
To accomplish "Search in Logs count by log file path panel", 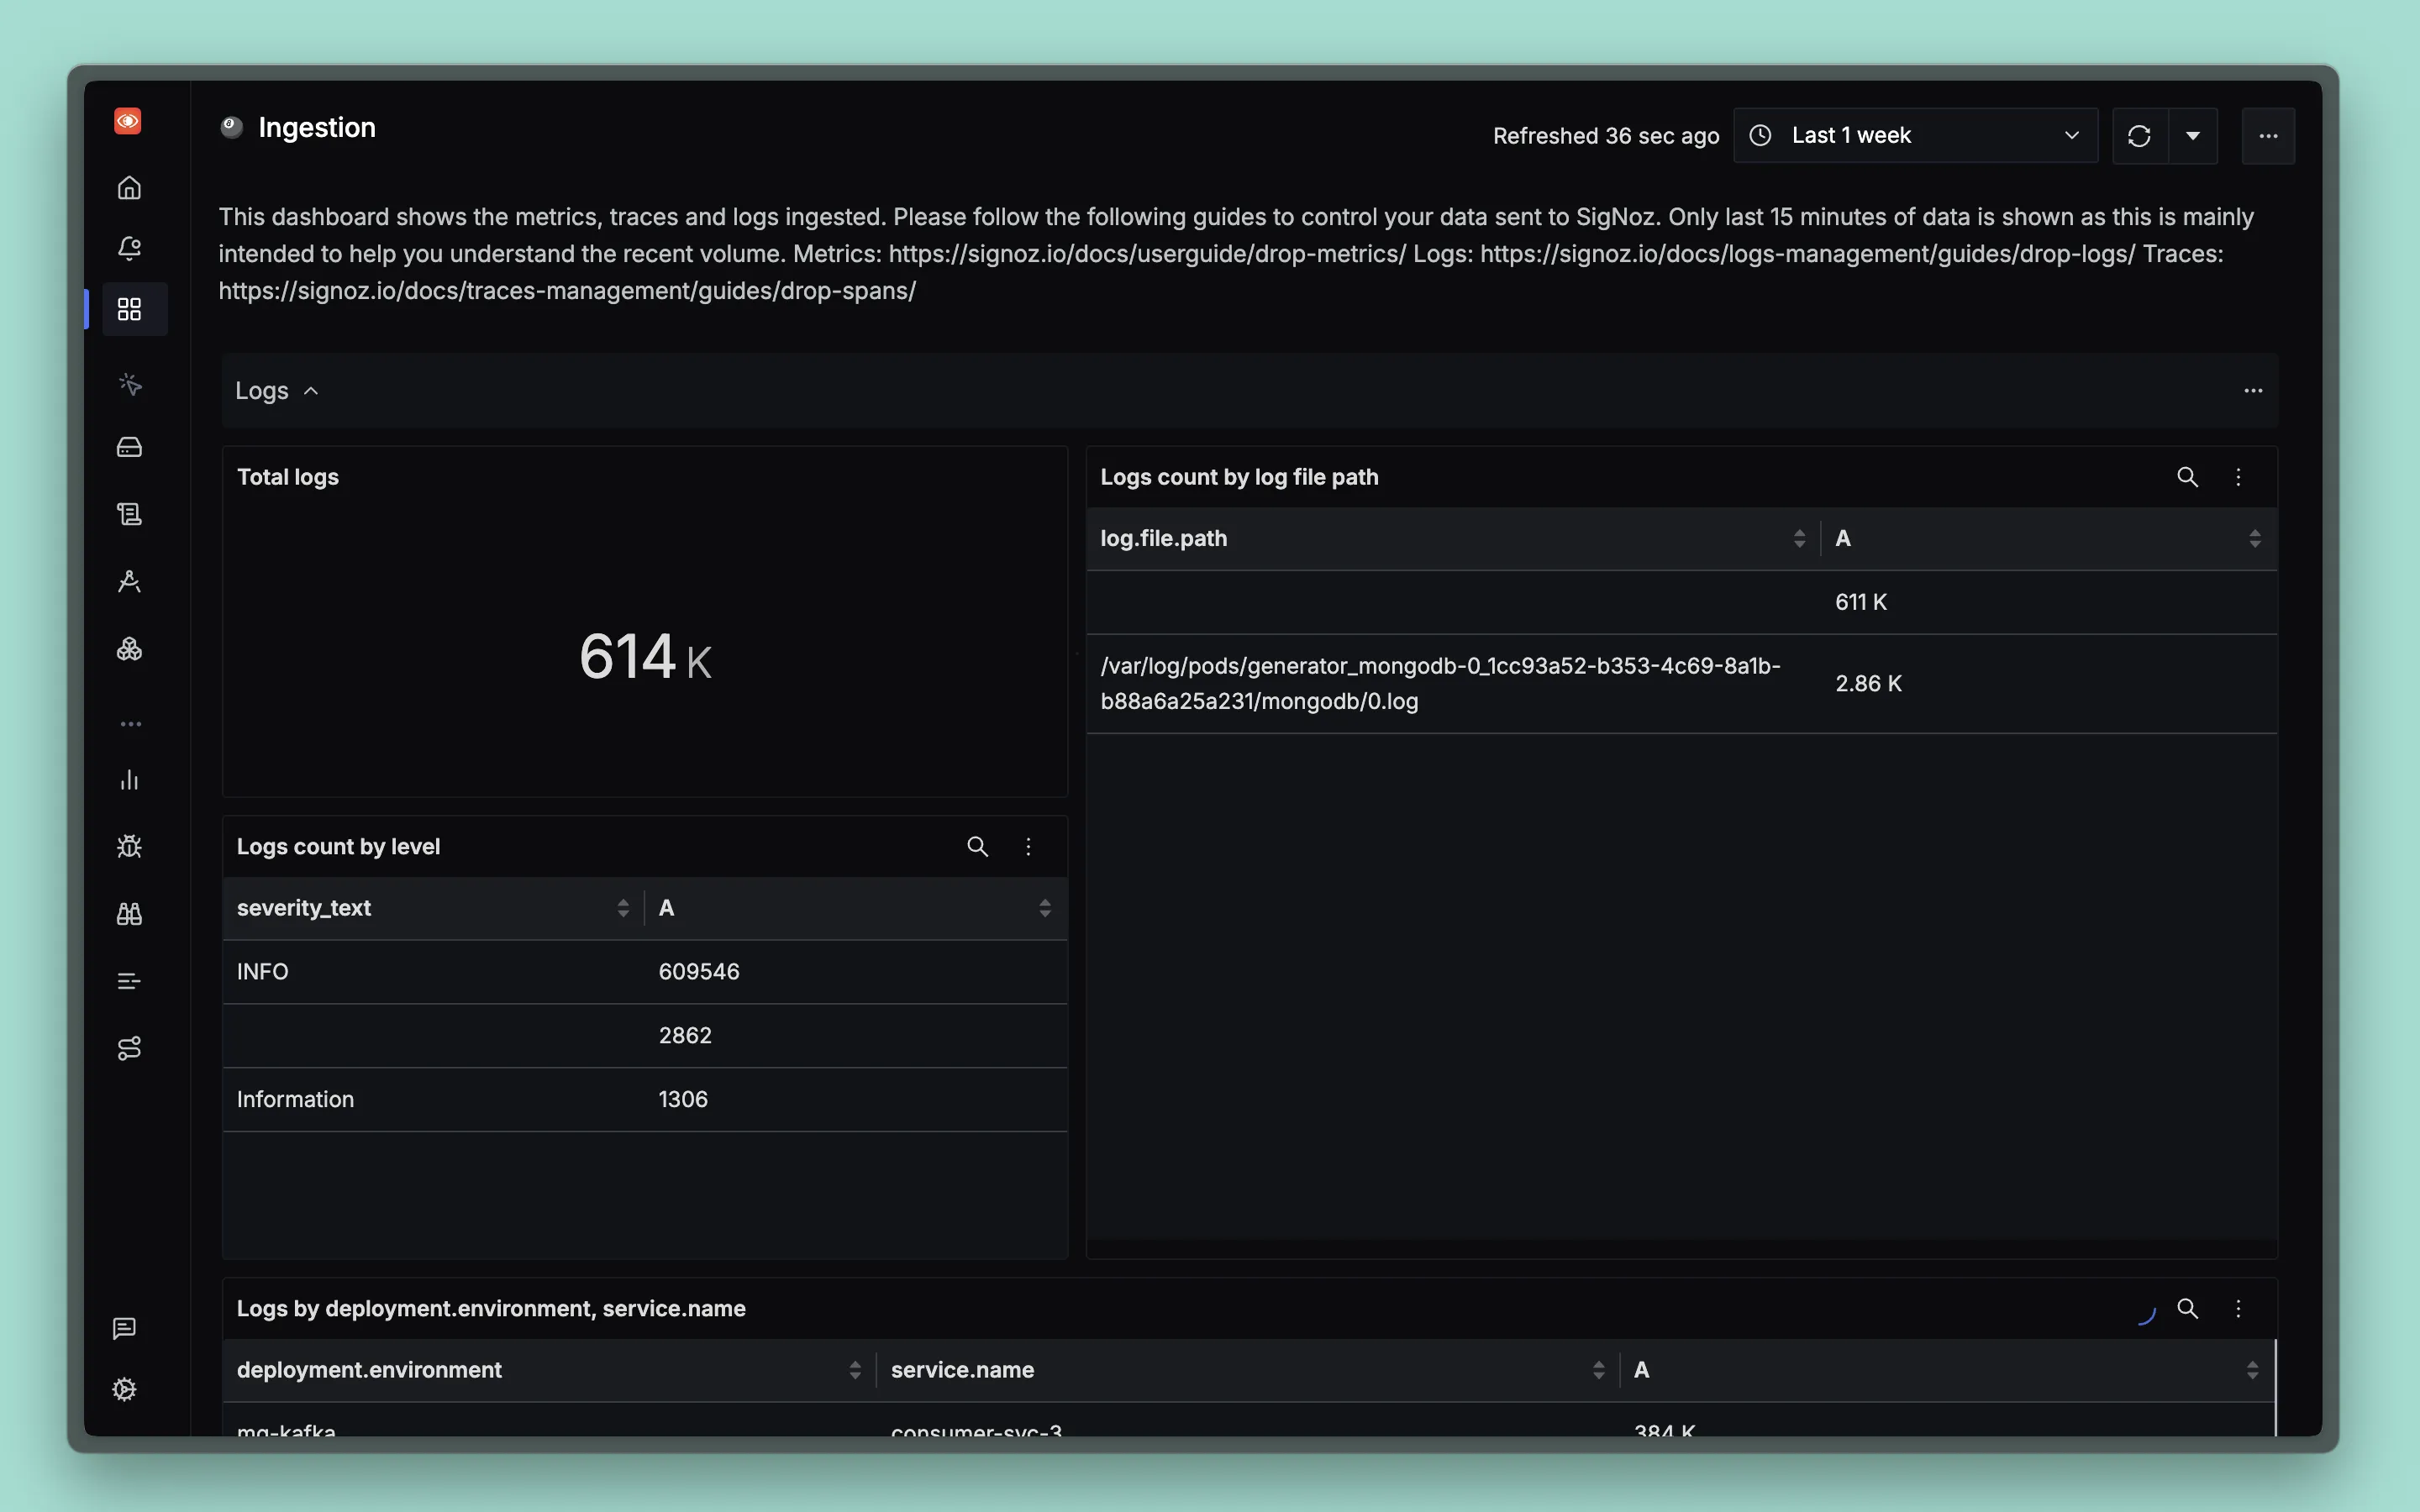I will [2187, 477].
